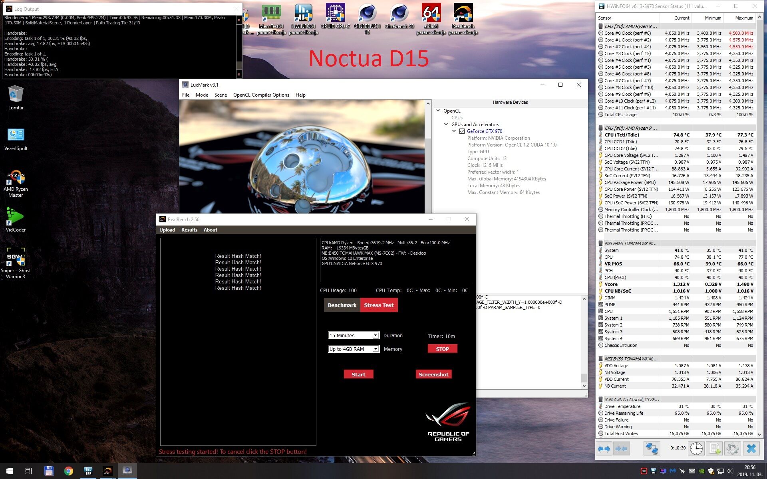Open the aida64 desktop shortcut
Viewport: 767px width, 479px height.
pos(431,19)
